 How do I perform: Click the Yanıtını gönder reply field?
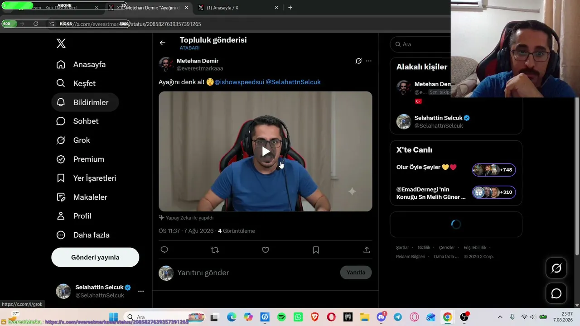point(256,273)
